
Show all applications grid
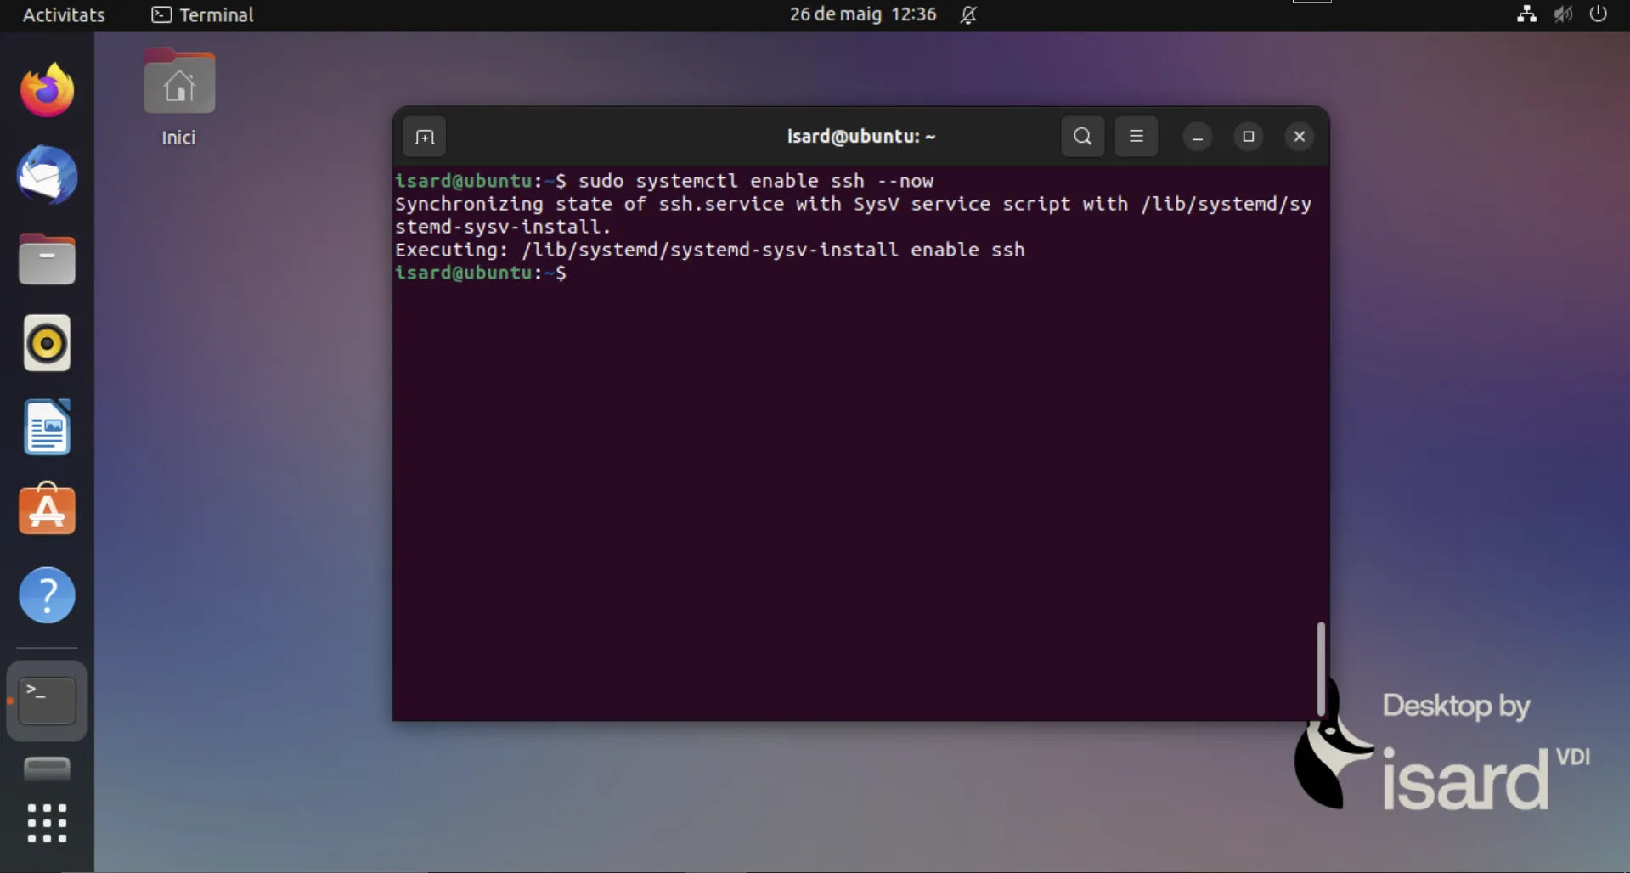point(47,823)
